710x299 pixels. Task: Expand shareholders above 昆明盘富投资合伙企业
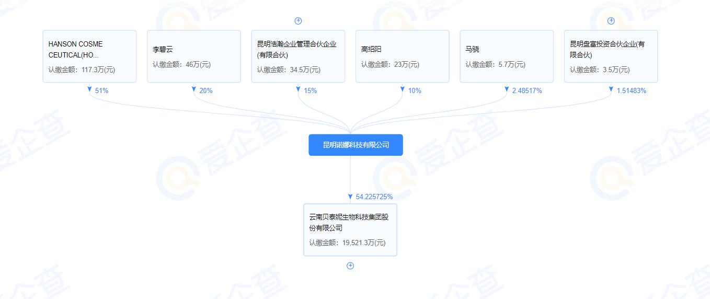tap(611, 21)
